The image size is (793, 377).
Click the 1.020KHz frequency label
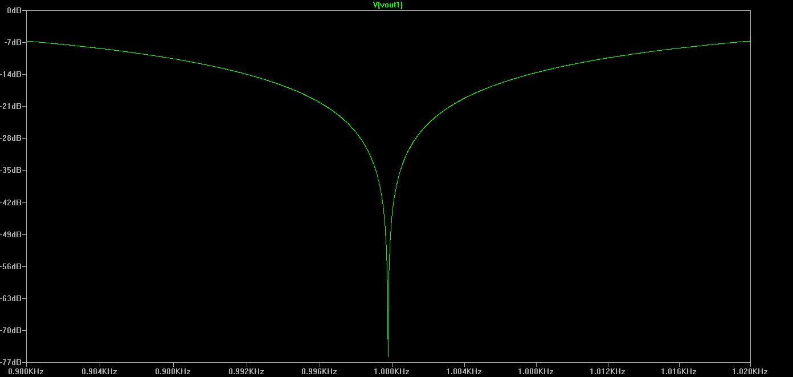pos(750,371)
